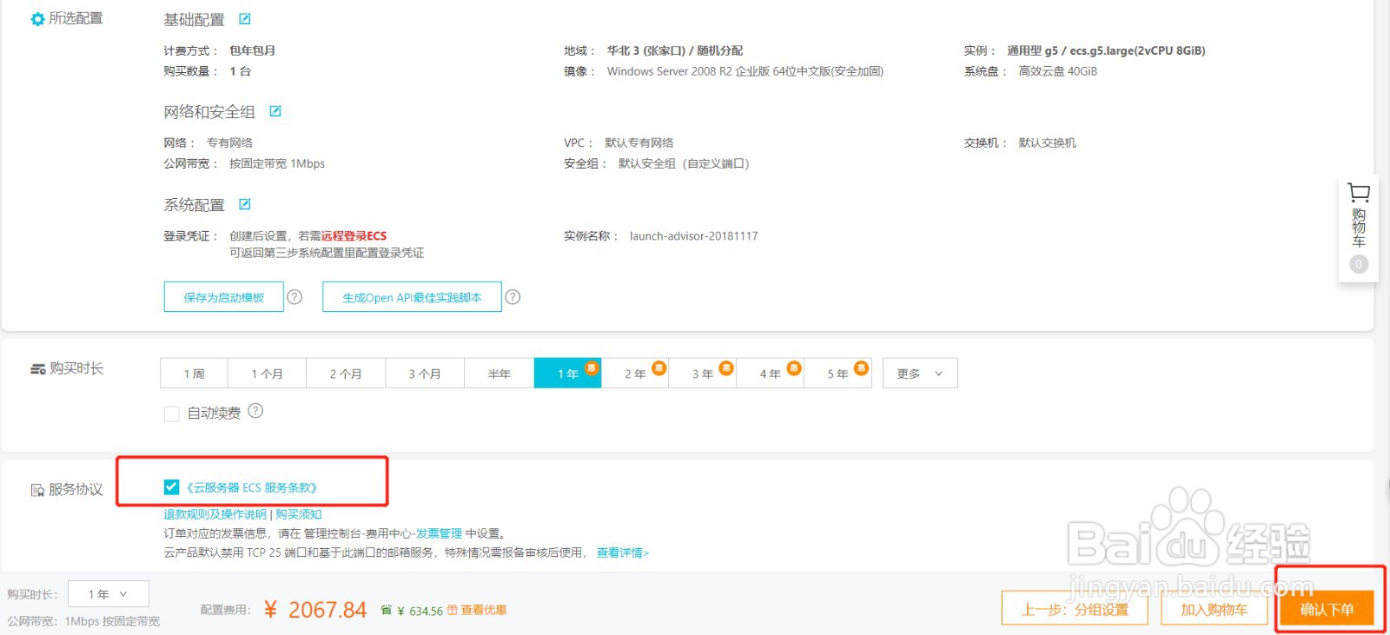Viewport: 1390px width, 635px height.
Task: Select the 1 个月 purchase duration
Action: click(267, 374)
